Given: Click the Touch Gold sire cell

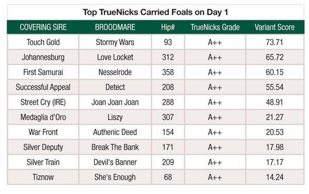Looking at the screenshot, I should [43, 42].
